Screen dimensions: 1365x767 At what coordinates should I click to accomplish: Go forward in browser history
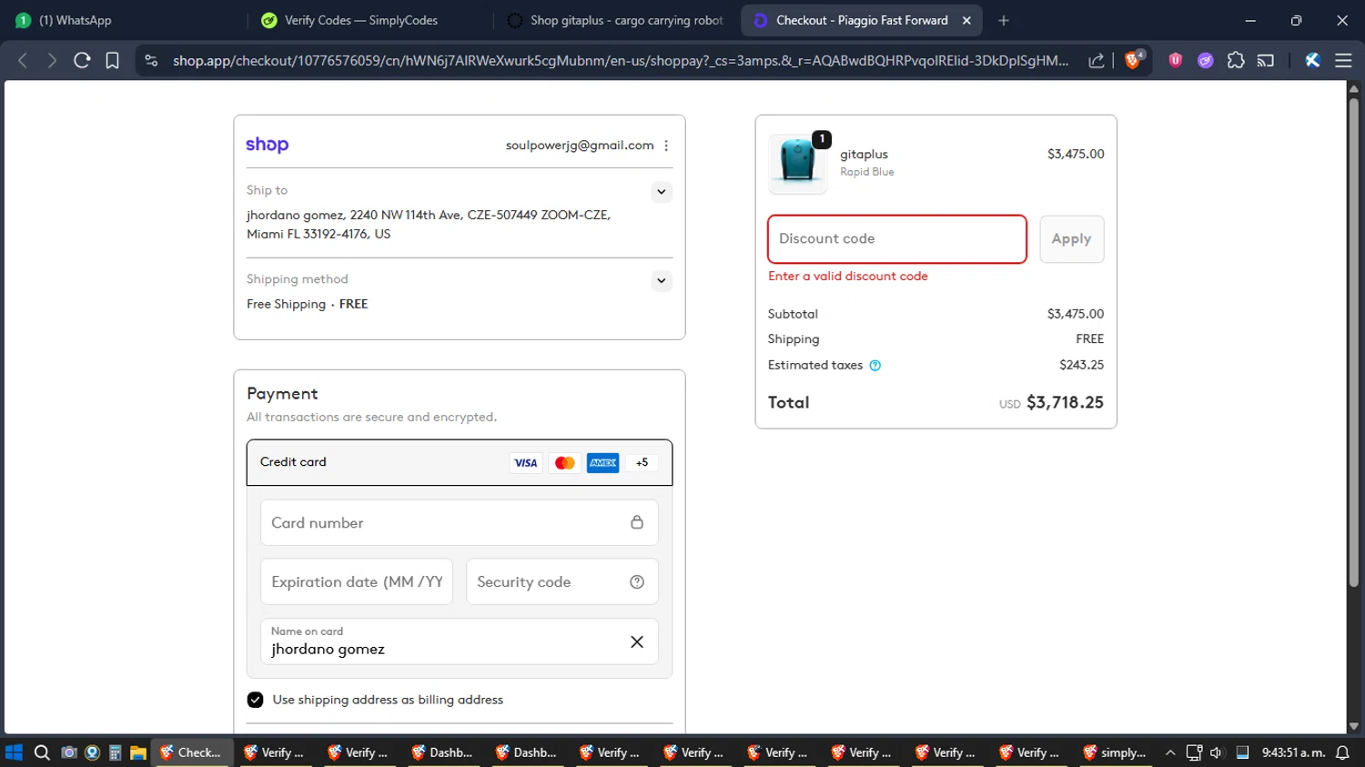(52, 60)
